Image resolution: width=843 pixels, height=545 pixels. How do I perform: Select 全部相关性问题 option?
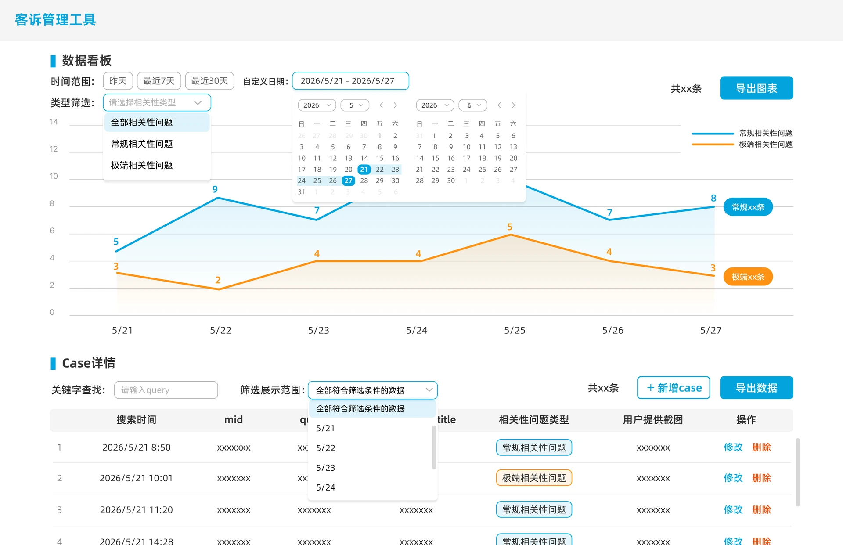157,123
